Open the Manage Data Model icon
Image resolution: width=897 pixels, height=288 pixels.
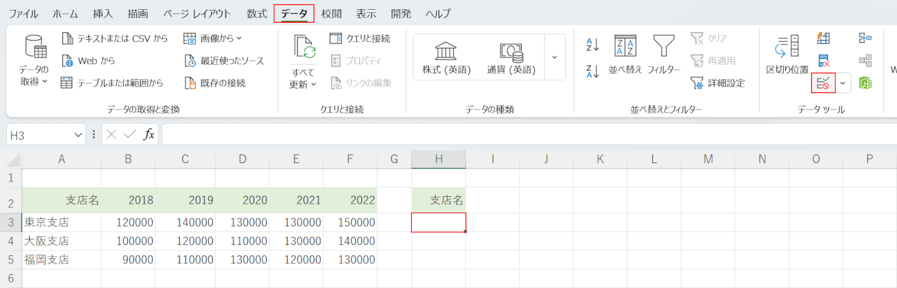865,83
